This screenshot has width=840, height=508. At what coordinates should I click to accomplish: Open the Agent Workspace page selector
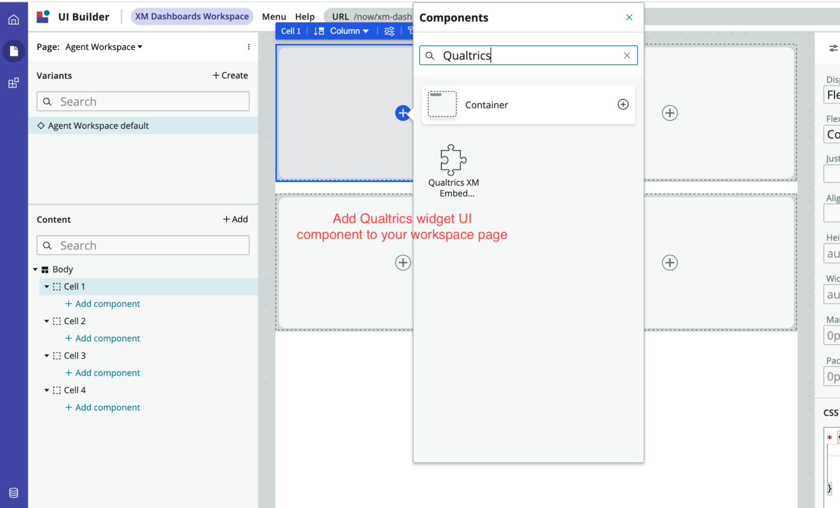[103, 46]
